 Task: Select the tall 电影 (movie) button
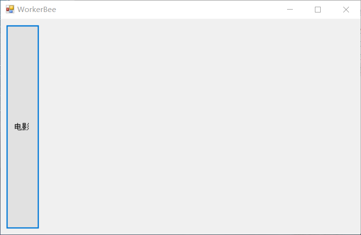[23, 127]
